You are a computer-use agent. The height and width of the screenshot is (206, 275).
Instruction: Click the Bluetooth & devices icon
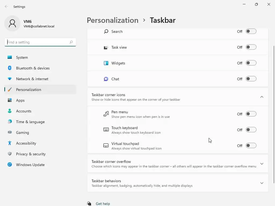[10, 68]
